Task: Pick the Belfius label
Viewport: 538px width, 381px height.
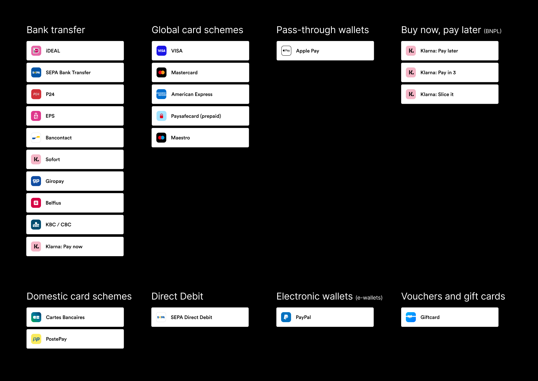Action: 53,203
